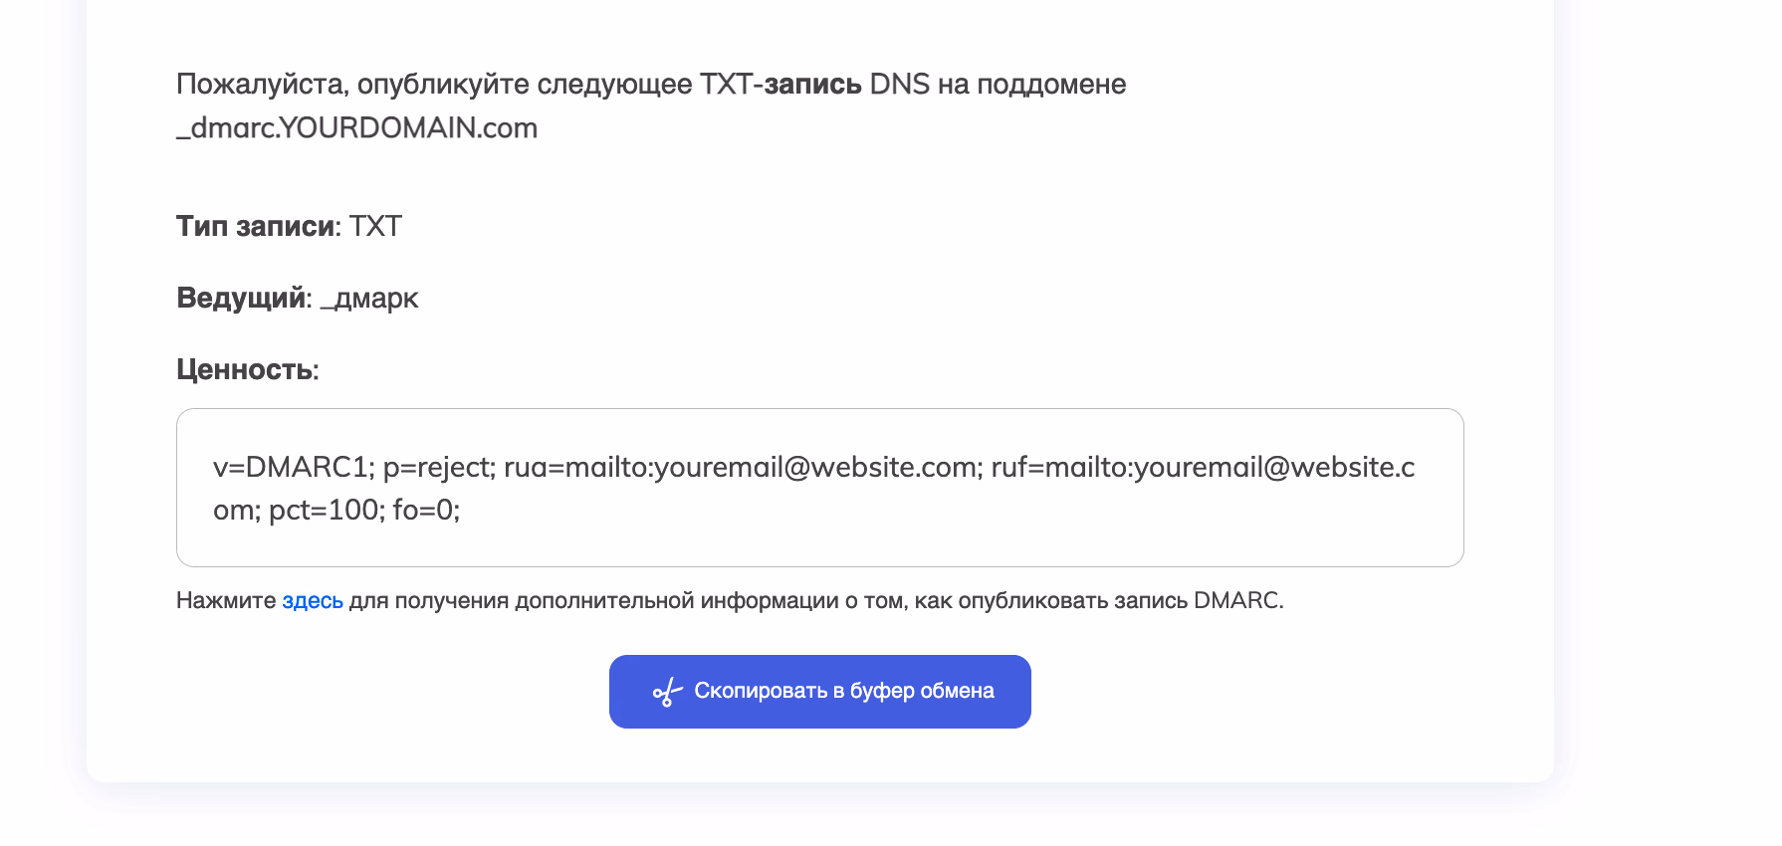Click the _dmarc.YOURDOMAIN.com subdomain text
This screenshot has height=846, width=1782.
[356, 128]
